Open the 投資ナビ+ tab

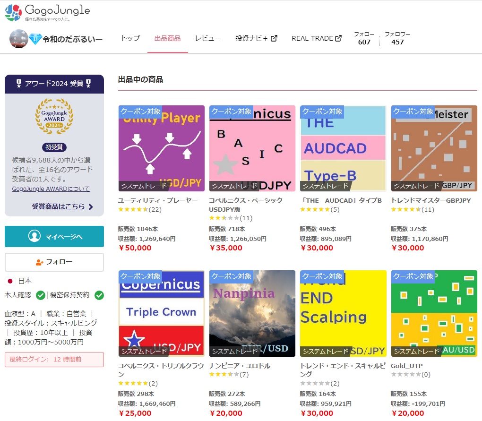click(x=256, y=38)
